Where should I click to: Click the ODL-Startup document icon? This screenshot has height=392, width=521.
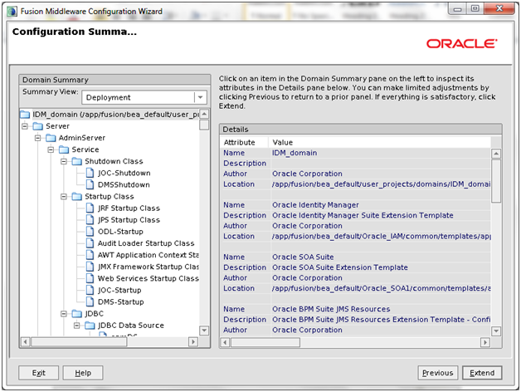point(90,231)
